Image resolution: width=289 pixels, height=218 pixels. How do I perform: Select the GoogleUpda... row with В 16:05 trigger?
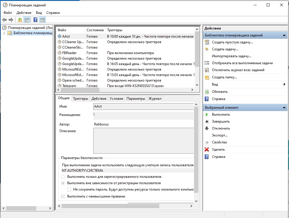[x=125, y=64]
